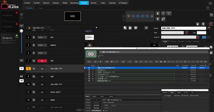This screenshot has height=112, width=214.
Task: Toggle the Armed checkbox in QLab inspector
Action: point(103,111)
